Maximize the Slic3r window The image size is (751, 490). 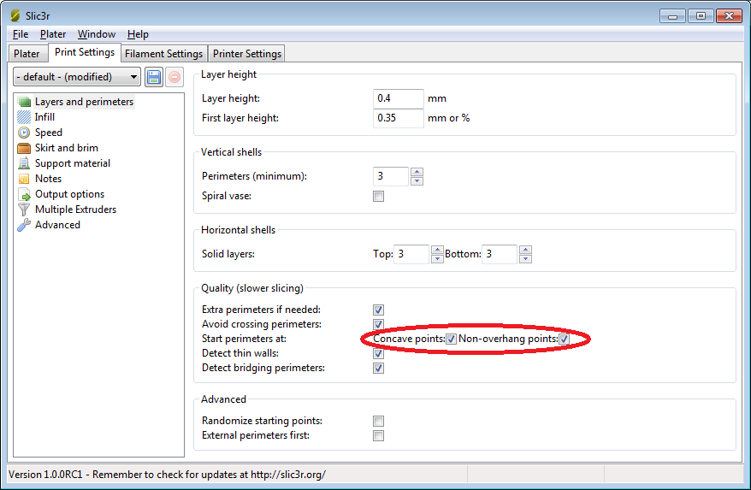click(x=701, y=16)
